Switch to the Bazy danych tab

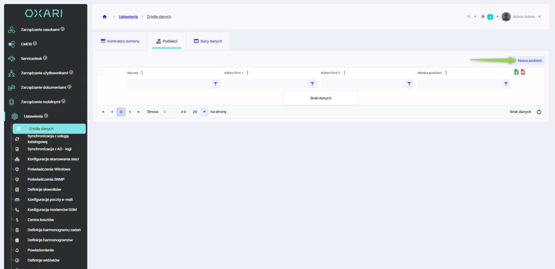[x=208, y=41]
